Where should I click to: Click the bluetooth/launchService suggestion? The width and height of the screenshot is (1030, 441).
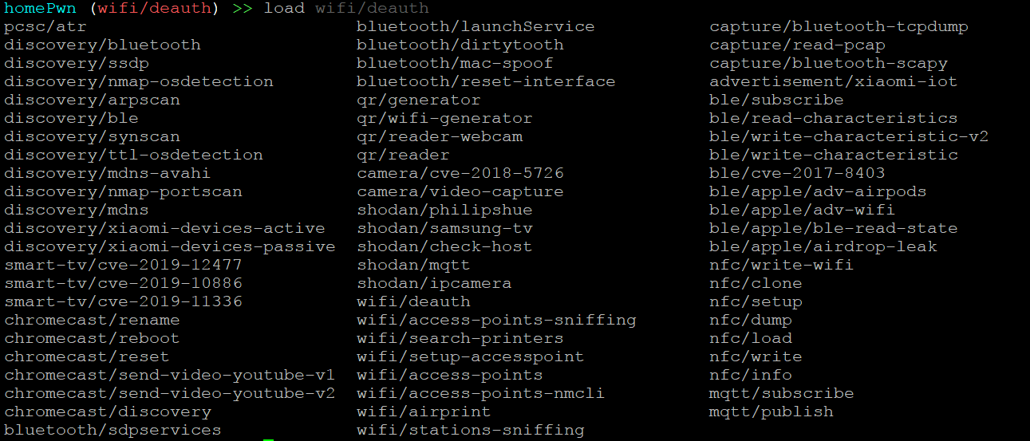click(x=476, y=26)
